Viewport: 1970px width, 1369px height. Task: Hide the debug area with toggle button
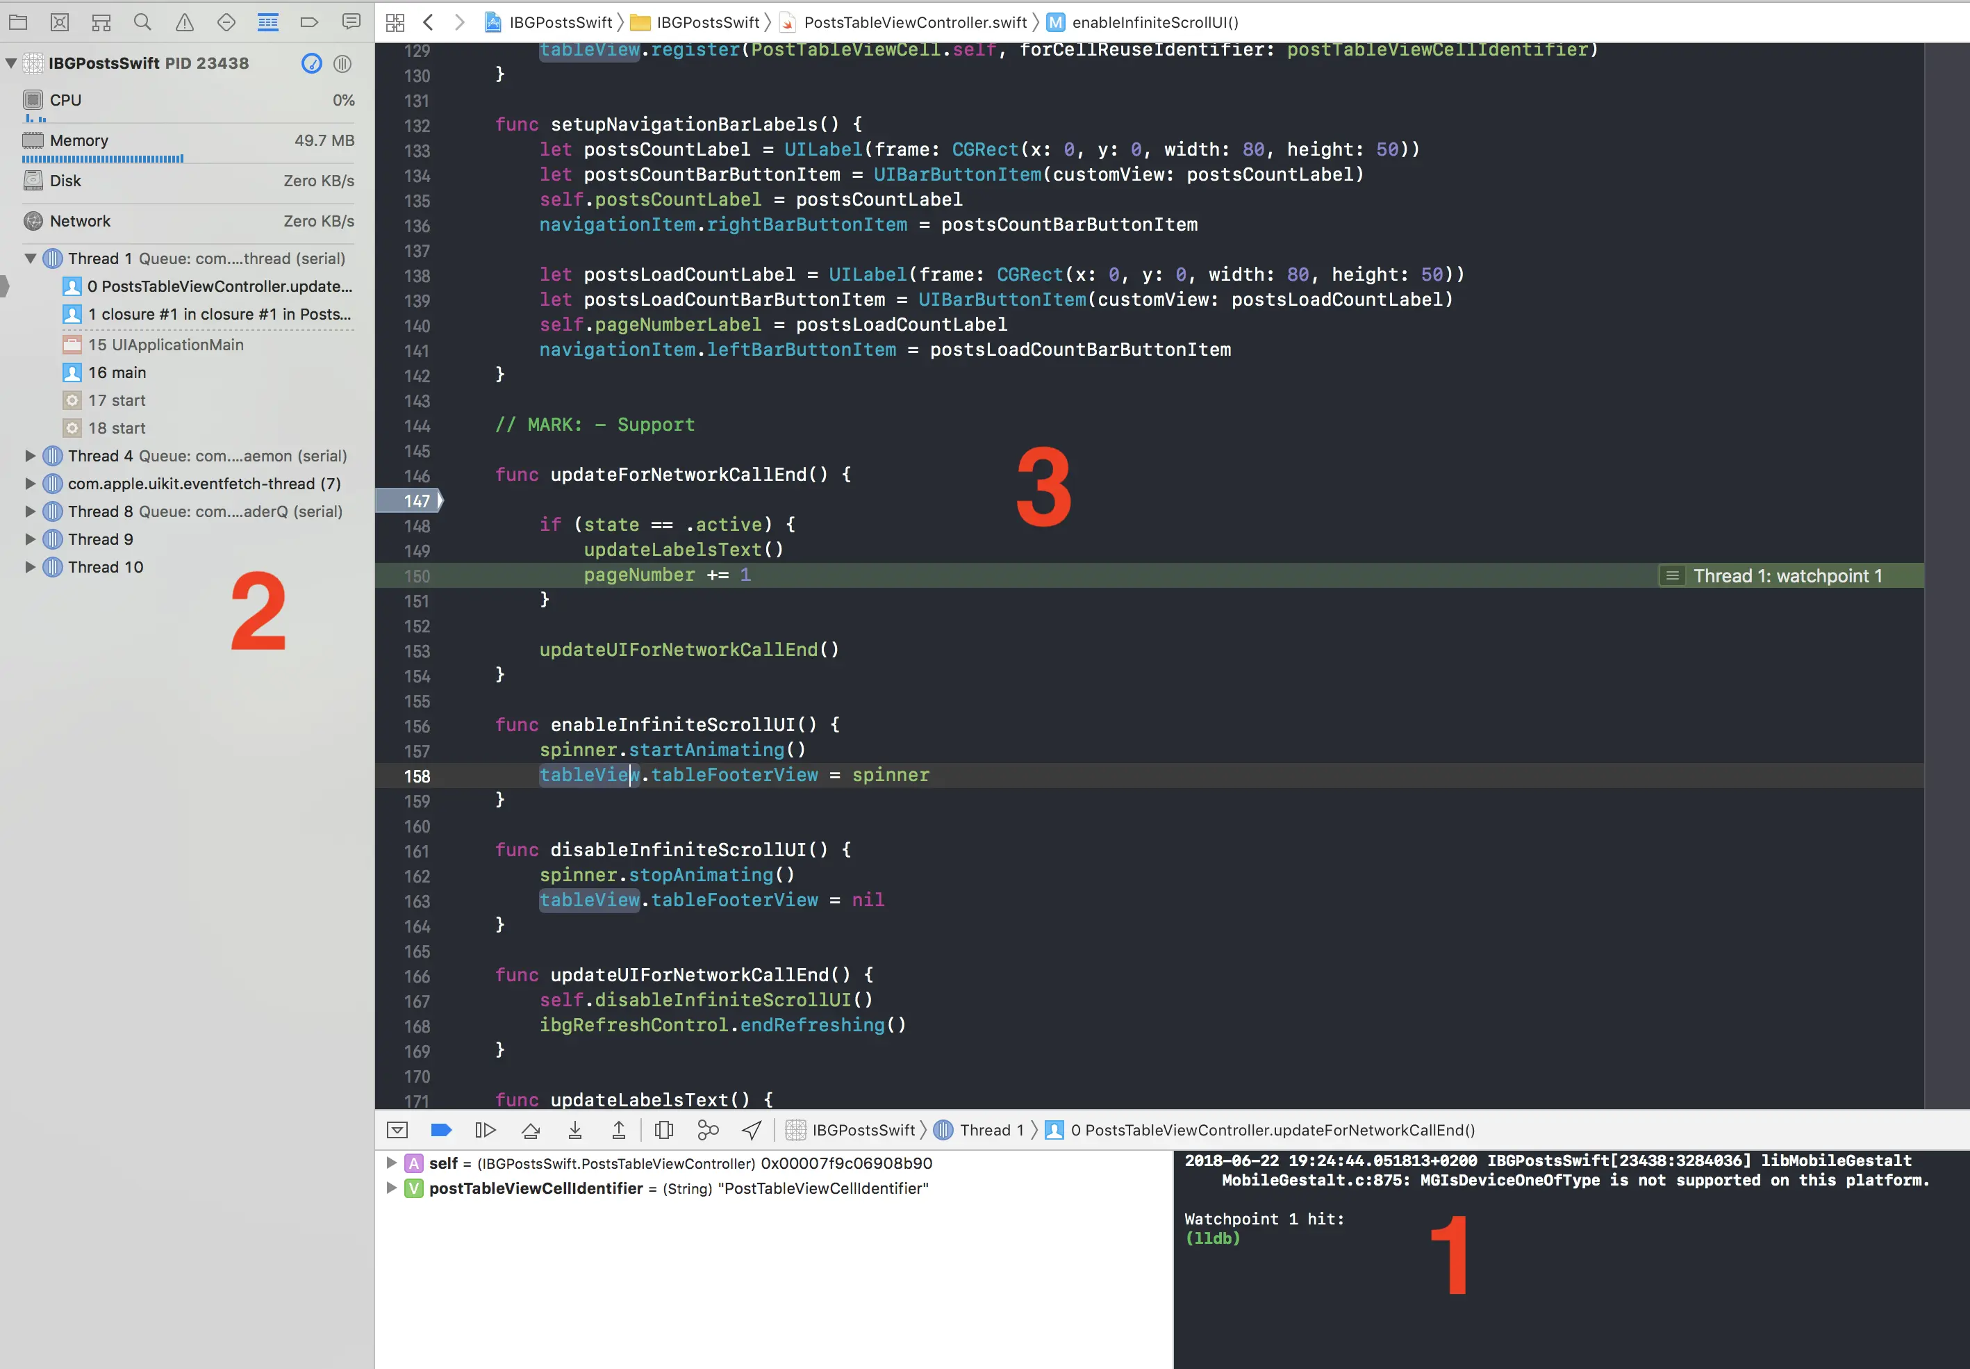397,1131
